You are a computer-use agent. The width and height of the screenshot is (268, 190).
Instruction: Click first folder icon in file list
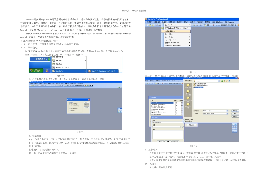coord(194,84)
